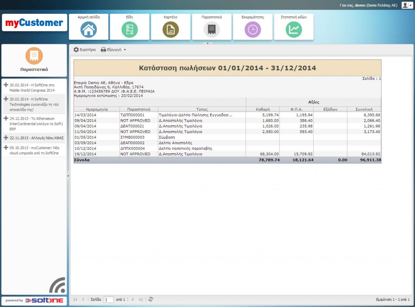
Task: Open news link Αλλαγές Νέου ΚΦΑΣ
Action: point(36,138)
